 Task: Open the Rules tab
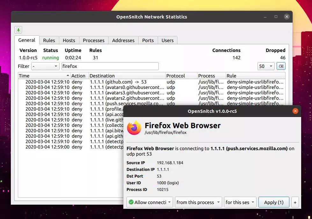(x=49, y=40)
